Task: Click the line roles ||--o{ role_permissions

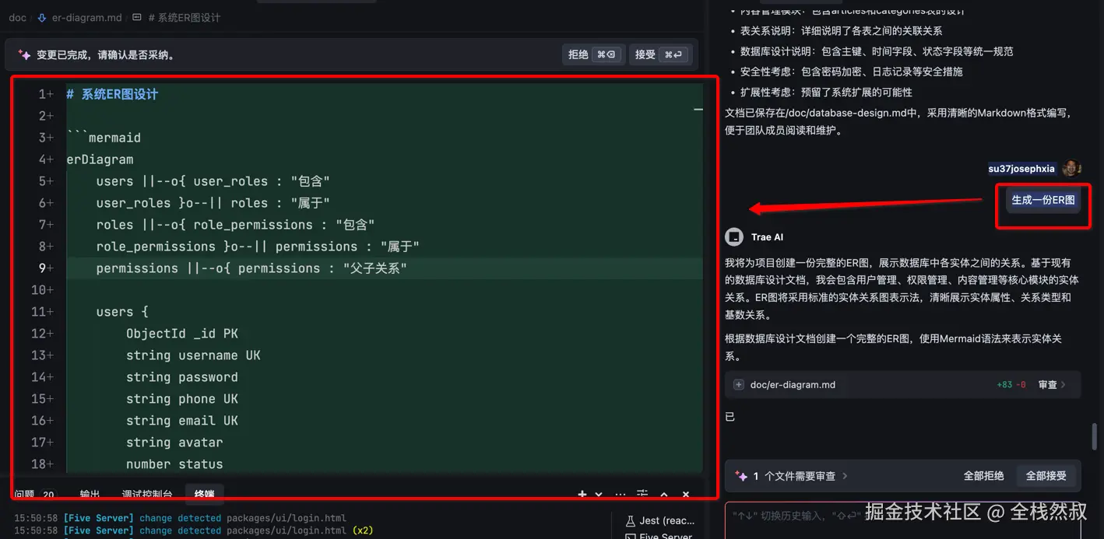Action: pyautogui.click(x=235, y=225)
